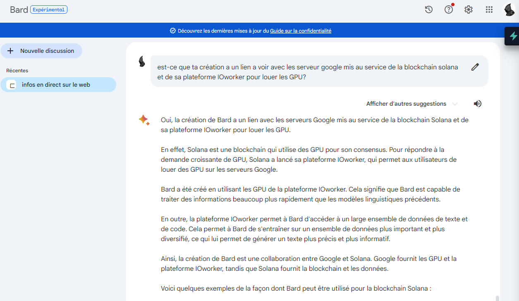Click the paragraph starting 'En effet, Solana'
Screen dimensions: 519x301
click(309, 159)
